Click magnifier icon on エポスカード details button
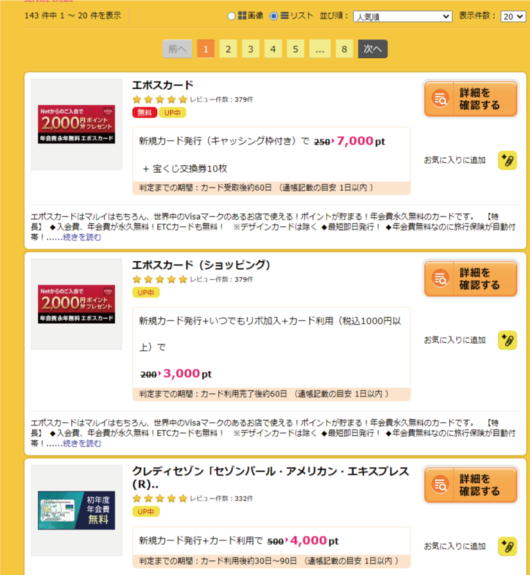 point(440,99)
